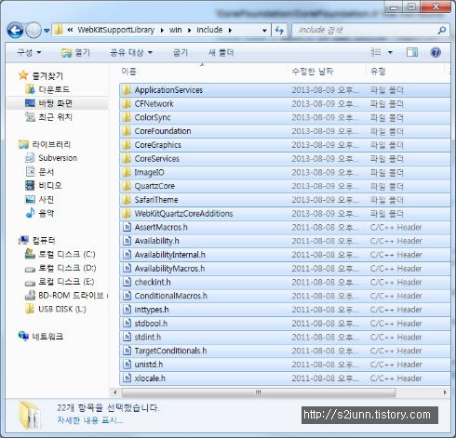
Task: Click the change view icon
Action: [376, 52]
